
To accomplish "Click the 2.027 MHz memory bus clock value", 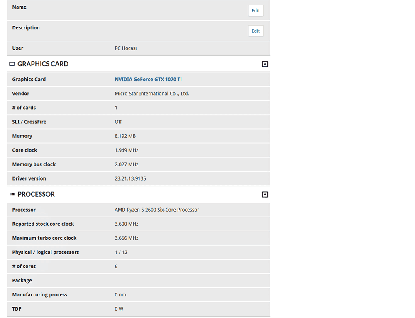I will point(127,164).
